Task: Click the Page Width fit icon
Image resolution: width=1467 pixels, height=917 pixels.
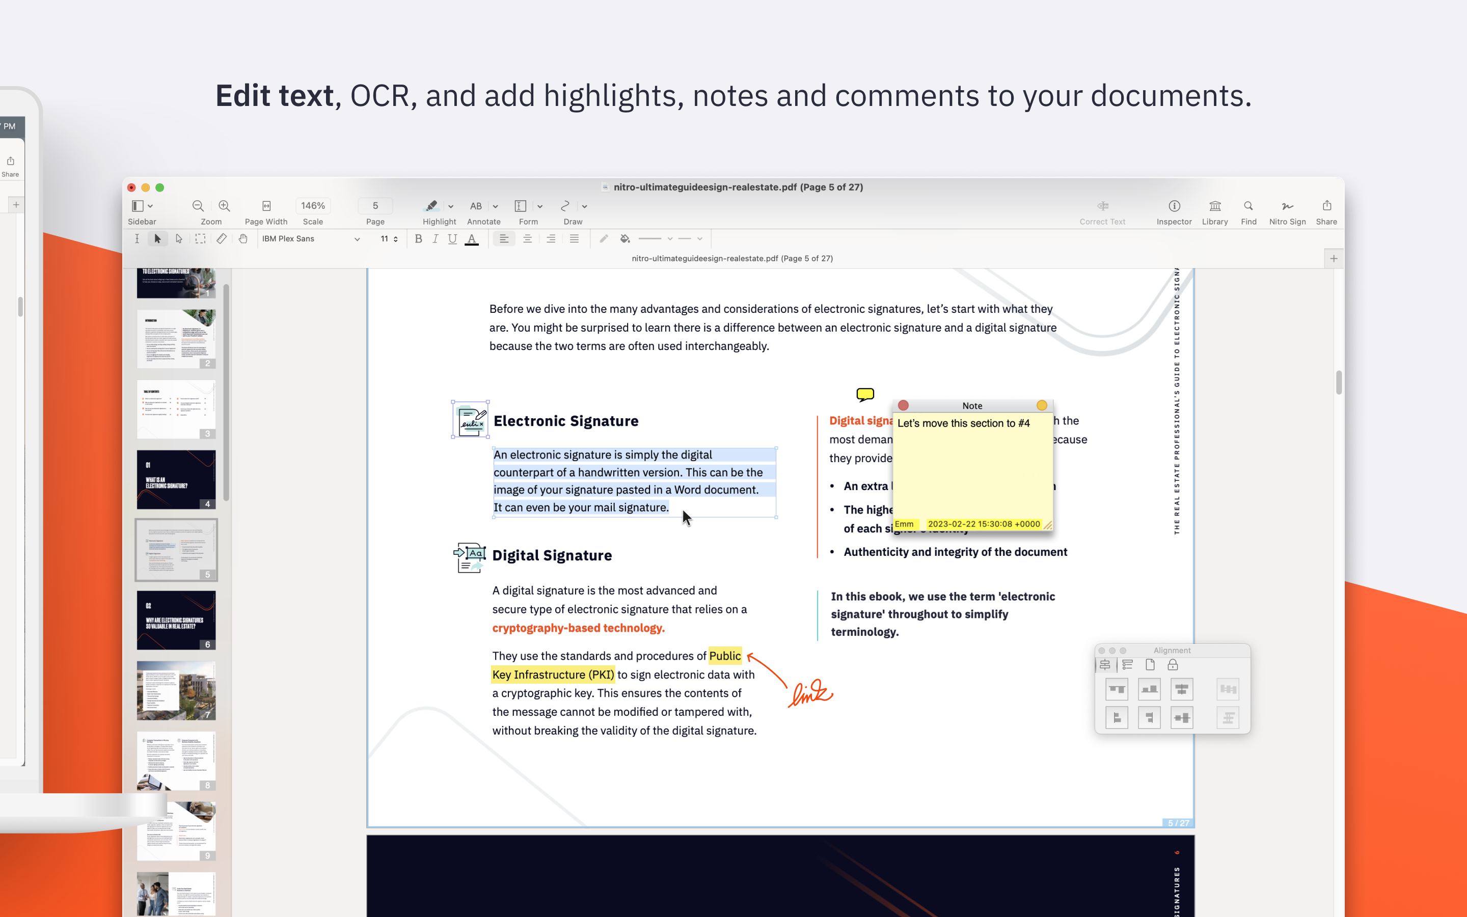Action: point(266,206)
